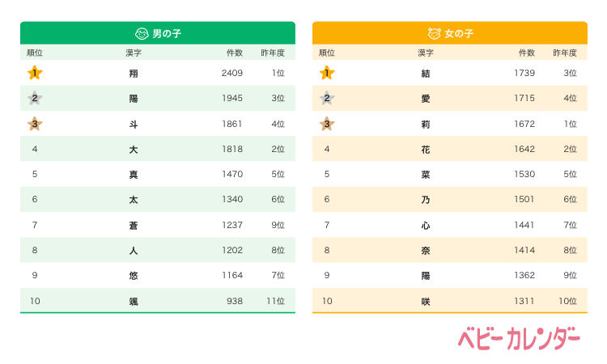The height and width of the screenshot is (364, 607).
Task: Click the boy face icon in green header
Action: [x=142, y=33]
